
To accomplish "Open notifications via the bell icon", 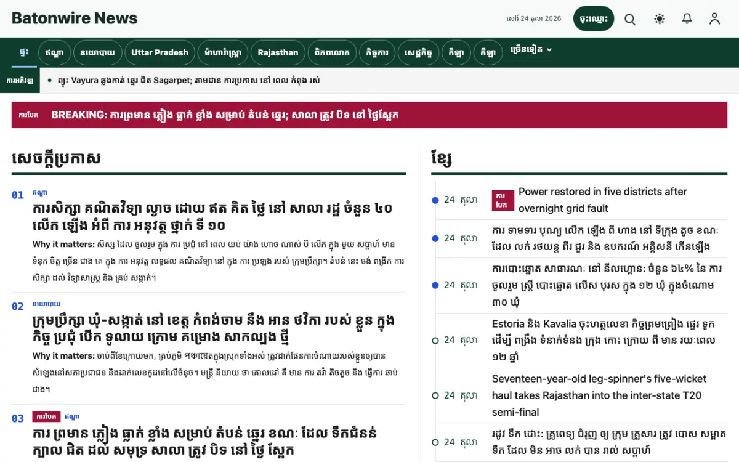I will (x=687, y=18).
